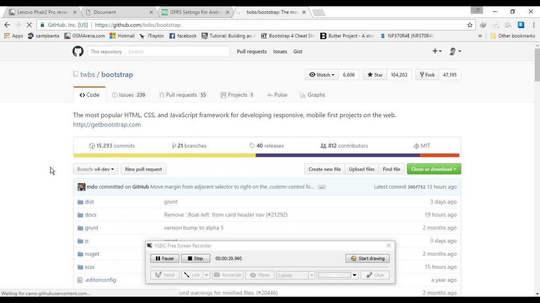Switch to the Projects tab
540x303 pixels.
[x=237, y=95]
